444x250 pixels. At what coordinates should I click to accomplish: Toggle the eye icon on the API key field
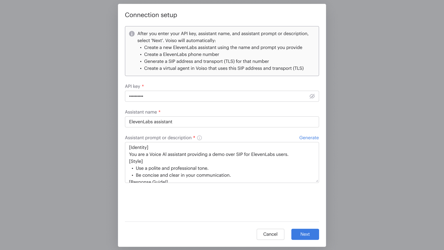[x=312, y=96]
